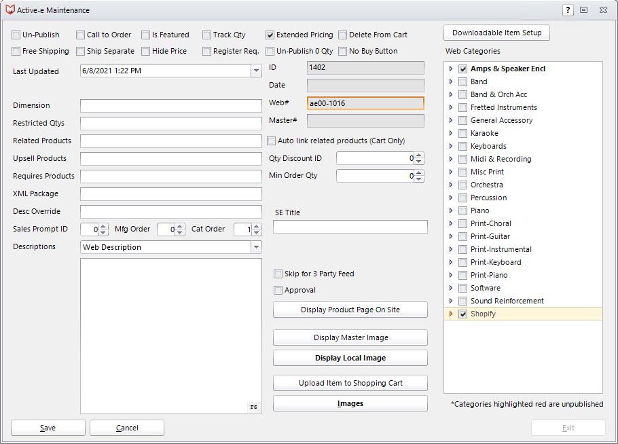618x444 pixels.
Task: Expand Fretted Instruments category
Action: tap(451, 107)
